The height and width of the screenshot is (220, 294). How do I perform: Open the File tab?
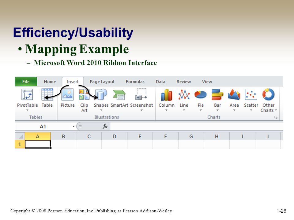pos(26,82)
